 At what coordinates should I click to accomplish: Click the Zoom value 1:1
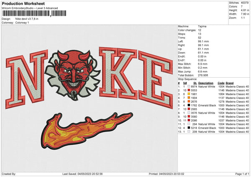[x=243, y=18]
